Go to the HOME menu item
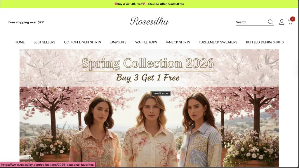 click(x=20, y=42)
